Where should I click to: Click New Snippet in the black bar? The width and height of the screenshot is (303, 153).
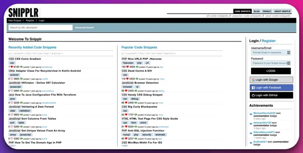pos(15,20)
